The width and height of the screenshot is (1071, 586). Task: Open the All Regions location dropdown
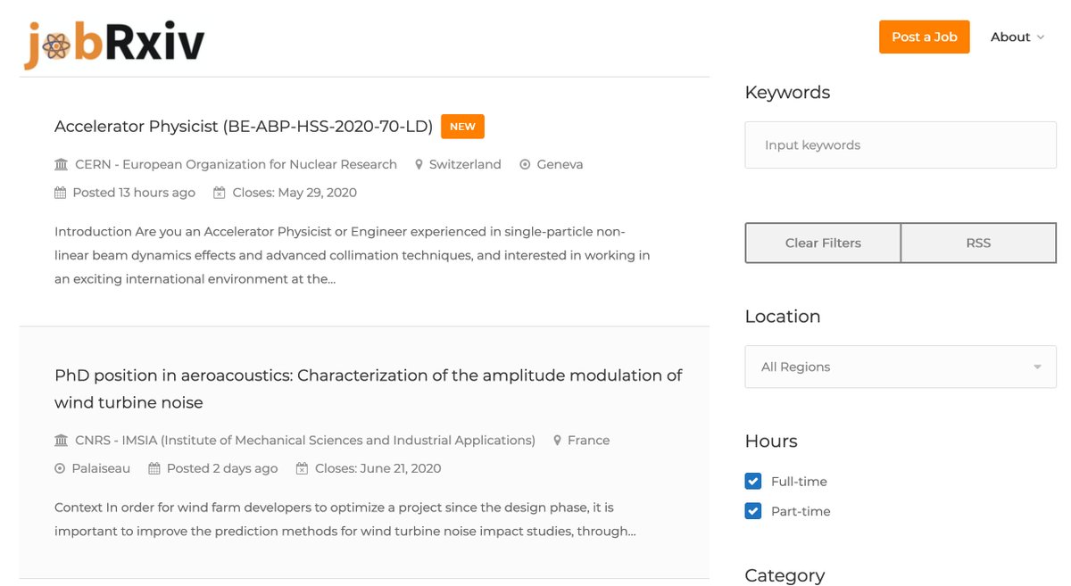(x=901, y=367)
